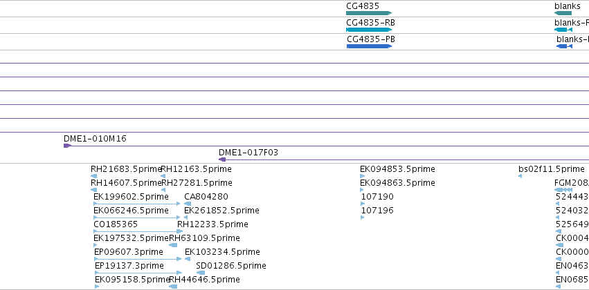Select the SD01286.5prime feature block
Image resolution: width=589 pixels, height=290 pixels.
[201, 273]
